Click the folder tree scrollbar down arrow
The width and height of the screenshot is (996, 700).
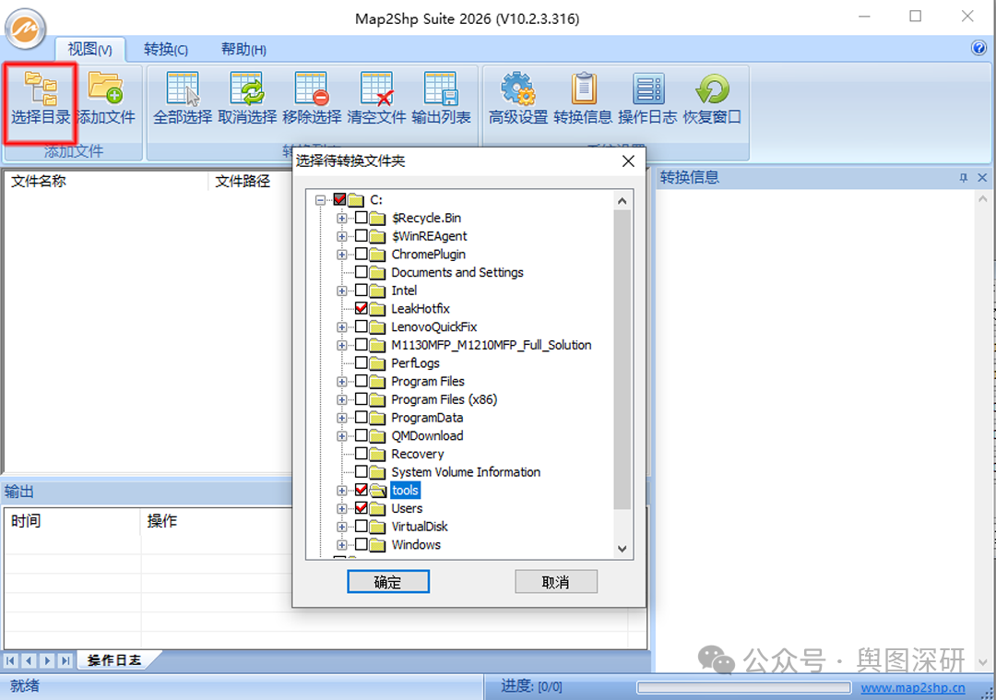(x=622, y=549)
